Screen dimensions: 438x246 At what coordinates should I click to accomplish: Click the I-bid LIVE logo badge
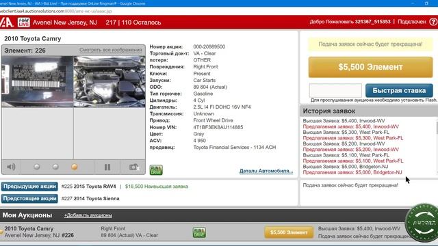point(24,23)
